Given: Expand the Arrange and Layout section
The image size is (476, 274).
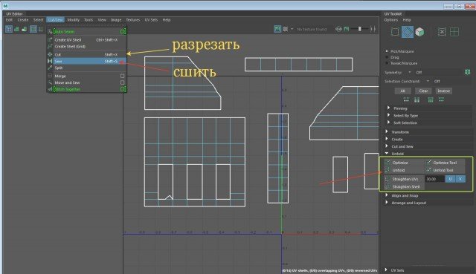Looking at the screenshot, I should (387, 203).
